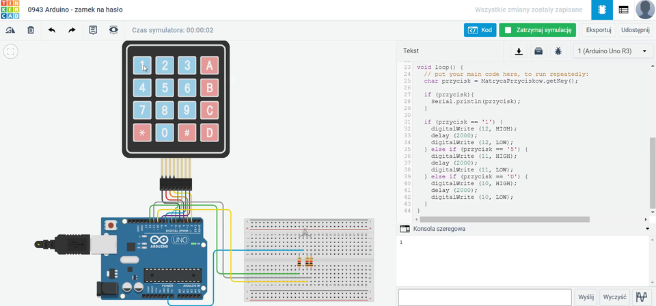Start the debugger bug icon

(558, 51)
